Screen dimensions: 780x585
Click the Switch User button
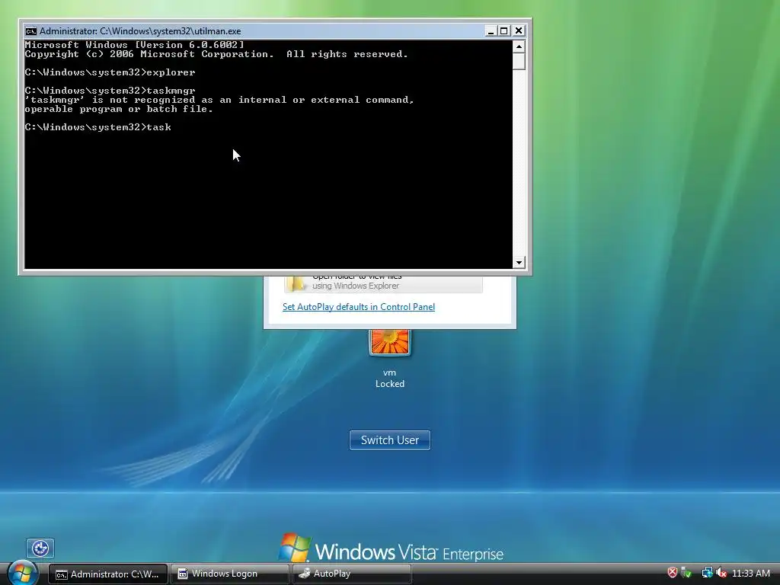(390, 440)
